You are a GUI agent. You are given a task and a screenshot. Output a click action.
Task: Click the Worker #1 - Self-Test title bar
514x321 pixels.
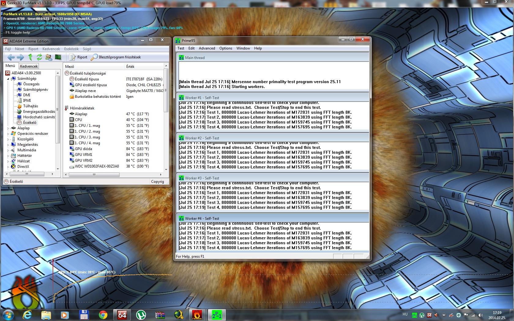pos(273,98)
